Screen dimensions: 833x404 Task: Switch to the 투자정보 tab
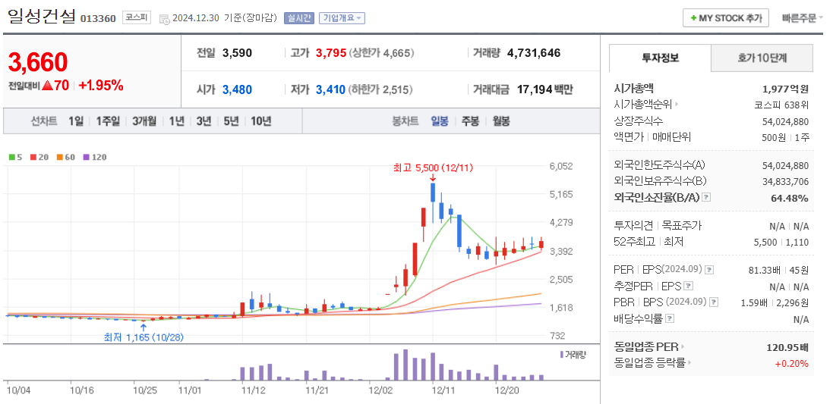click(660, 58)
